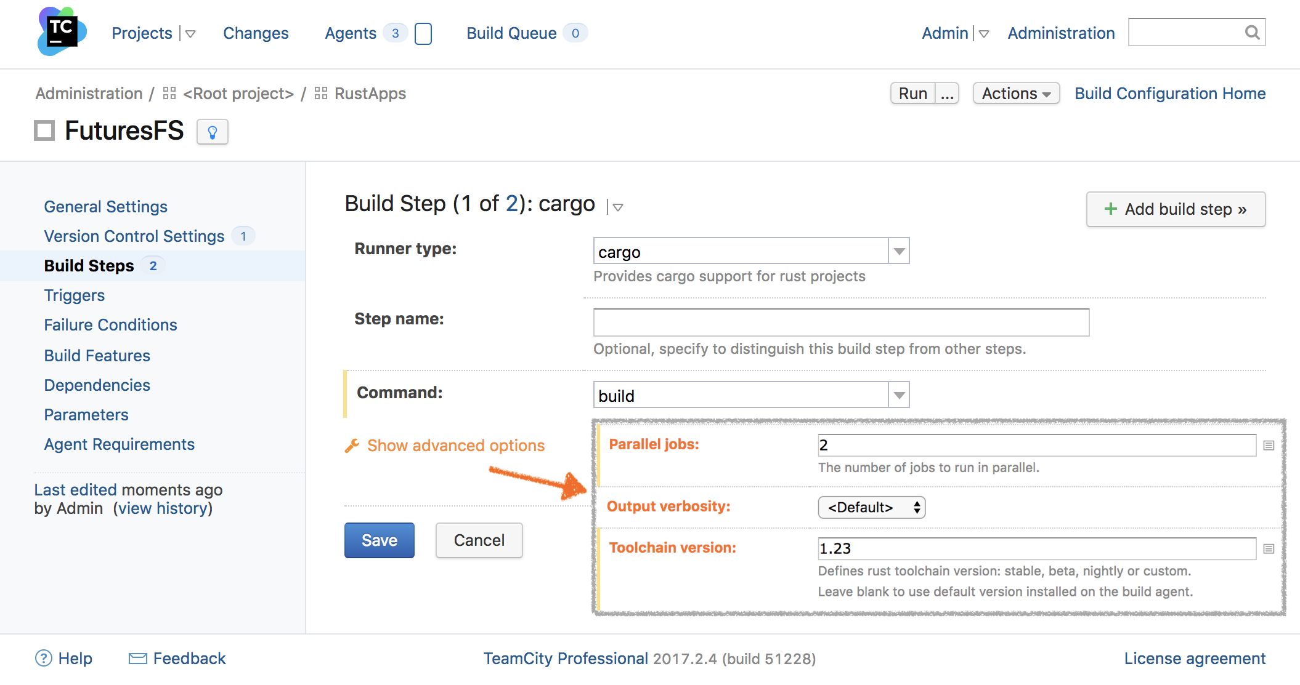The height and width of the screenshot is (685, 1300).
Task: Expand the build step title dropdown arrow
Action: pos(617,207)
